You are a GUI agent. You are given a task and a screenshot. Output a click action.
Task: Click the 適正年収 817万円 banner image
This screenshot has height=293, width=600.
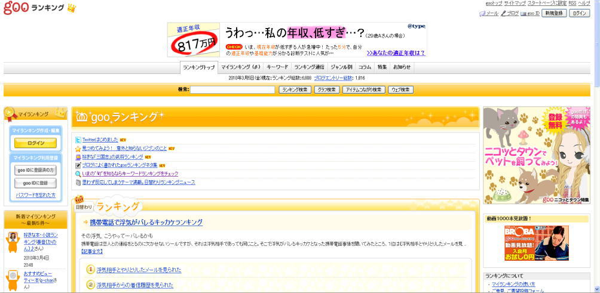[x=194, y=40]
